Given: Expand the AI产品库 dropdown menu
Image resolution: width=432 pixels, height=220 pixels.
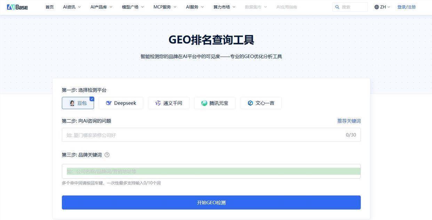Looking at the screenshot, I should point(101,7).
